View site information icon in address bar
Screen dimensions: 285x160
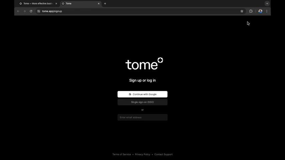(x=38, y=11)
